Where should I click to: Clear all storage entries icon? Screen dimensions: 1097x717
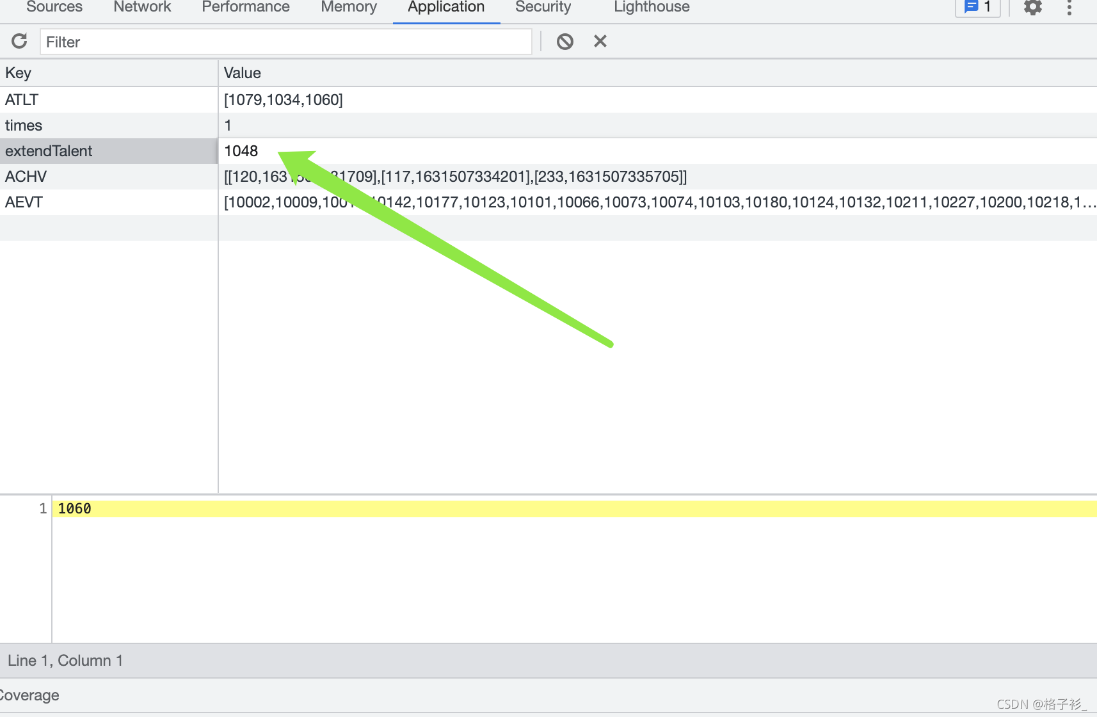565,42
